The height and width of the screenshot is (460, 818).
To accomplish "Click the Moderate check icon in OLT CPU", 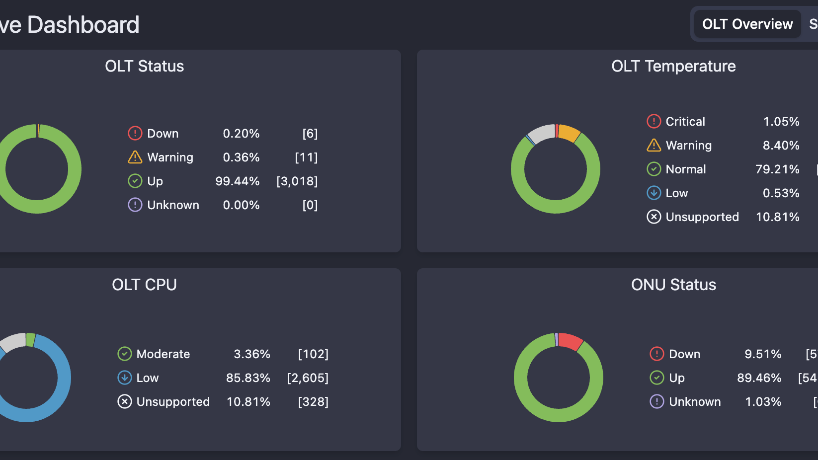I will [124, 354].
